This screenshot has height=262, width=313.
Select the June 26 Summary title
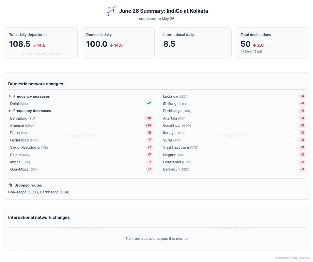click(164, 11)
